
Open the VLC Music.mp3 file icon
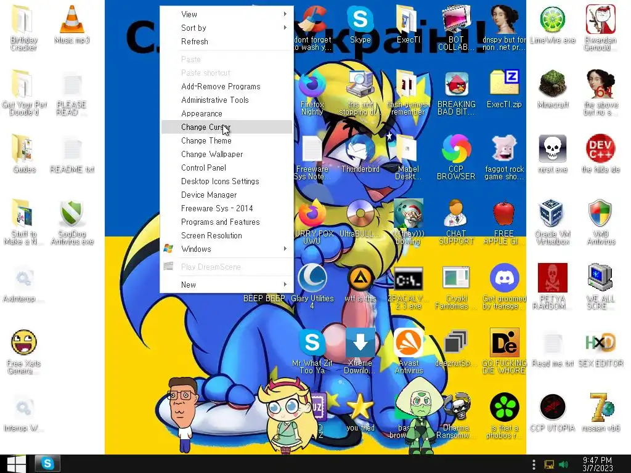click(x=71, y=19)
